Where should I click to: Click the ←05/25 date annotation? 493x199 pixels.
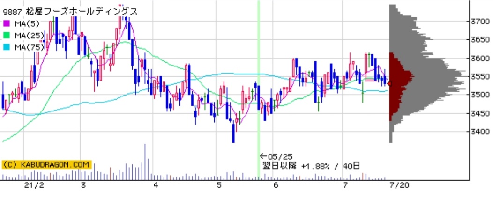276,156
